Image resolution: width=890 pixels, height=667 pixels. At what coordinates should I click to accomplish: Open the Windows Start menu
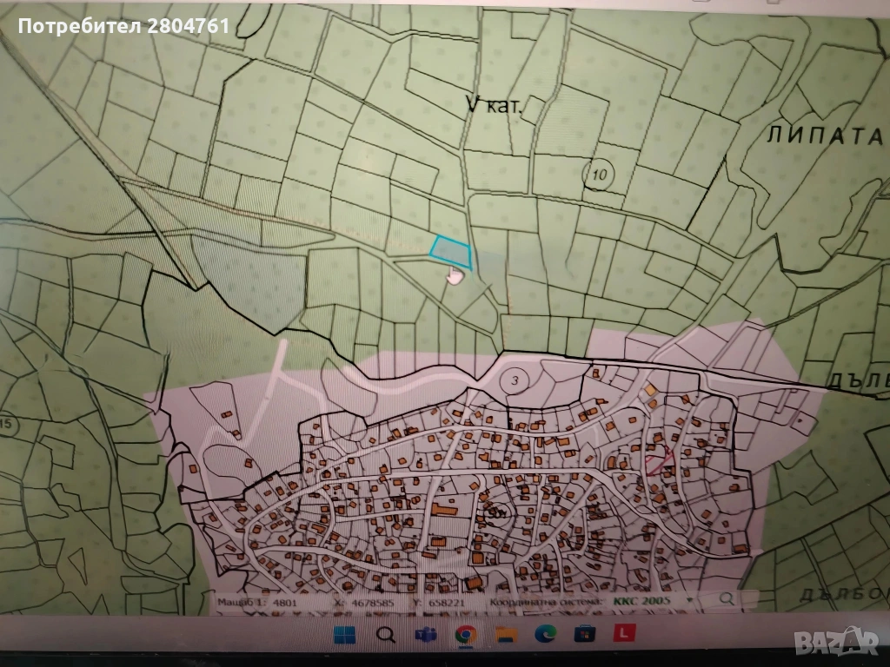pyautogui.click(x=347, y=637)
